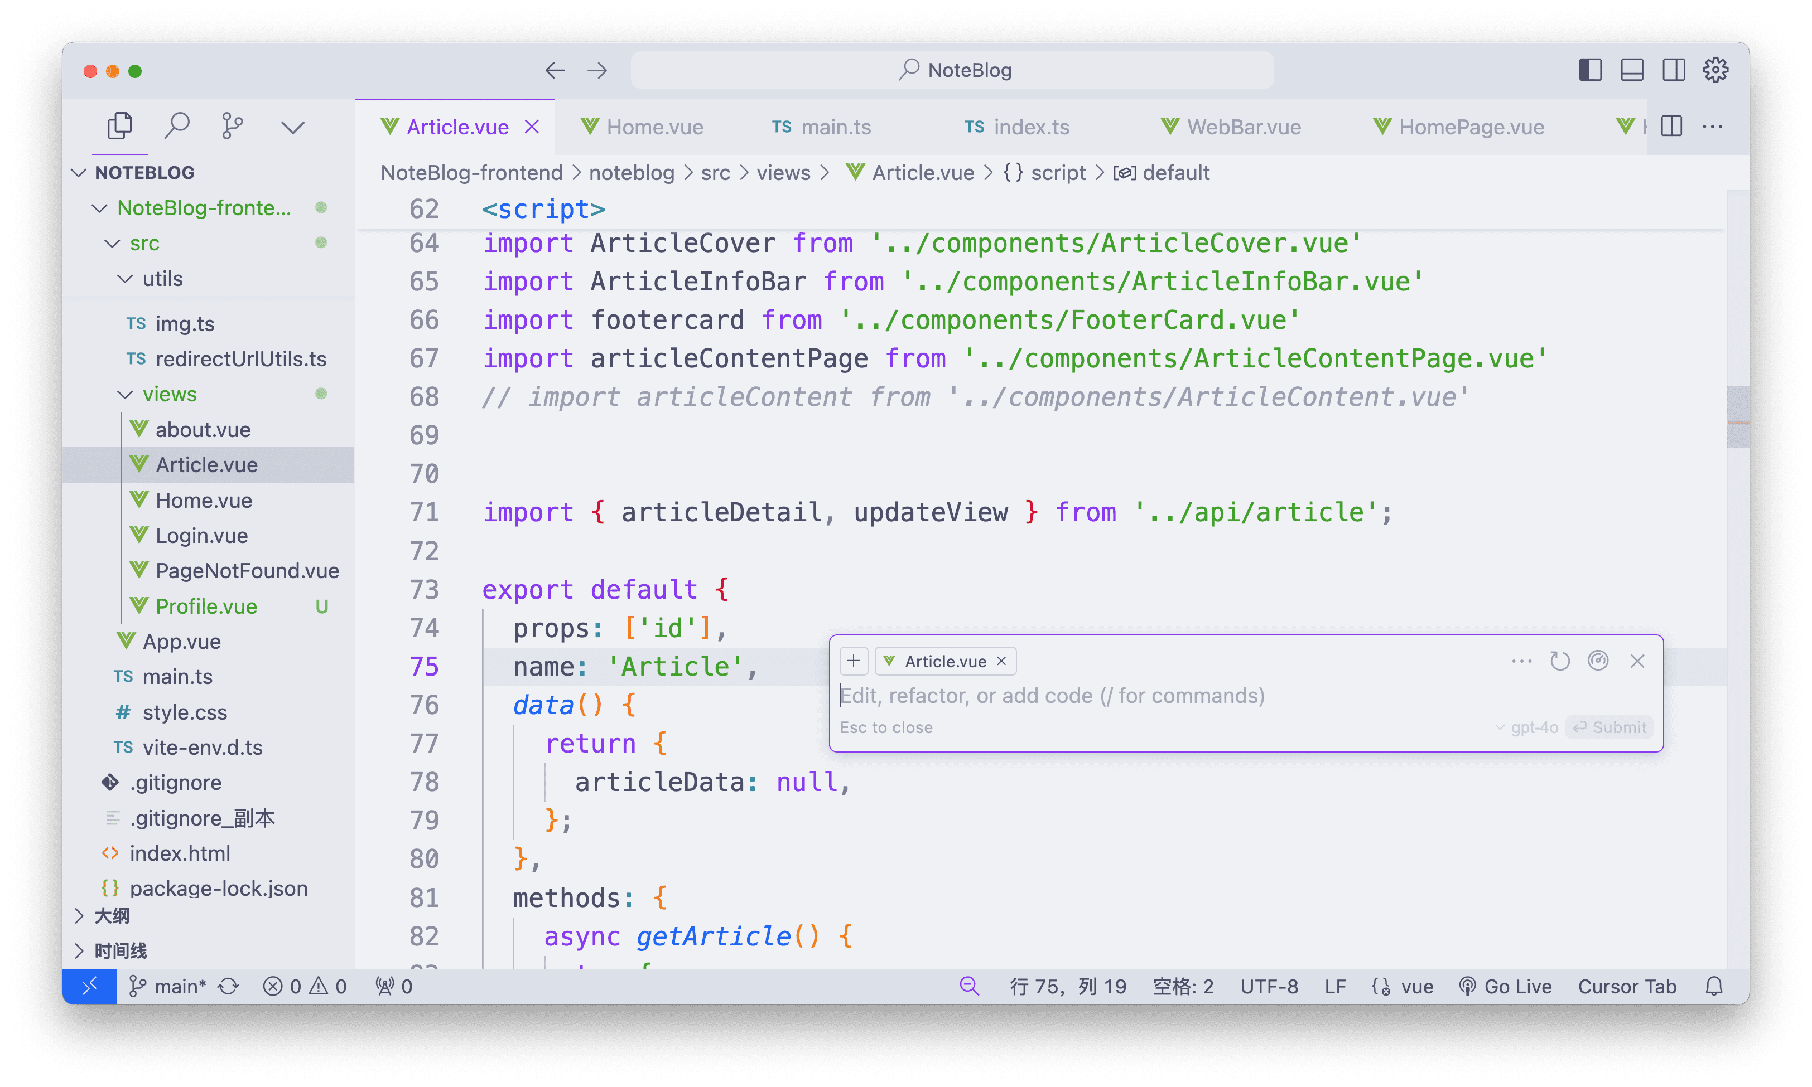Toggle the right sidebar layout icon

pyautogui.click(x=1674, y=70)
